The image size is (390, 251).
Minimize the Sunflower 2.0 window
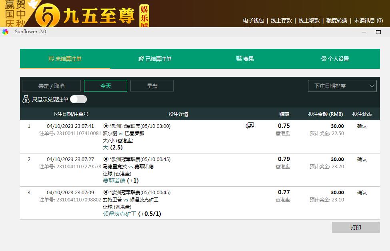click(364, 32)
